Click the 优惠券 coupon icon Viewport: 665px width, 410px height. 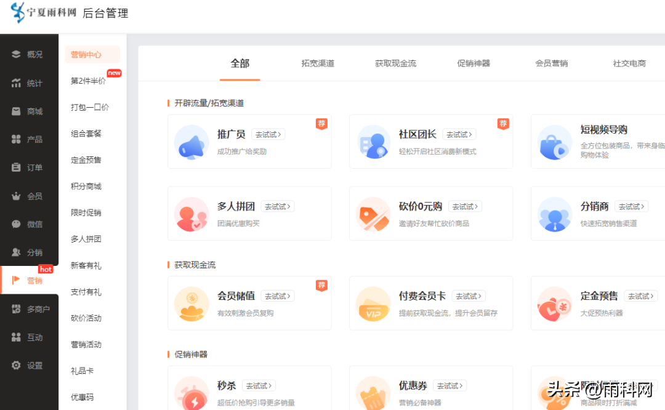(373, 393)
